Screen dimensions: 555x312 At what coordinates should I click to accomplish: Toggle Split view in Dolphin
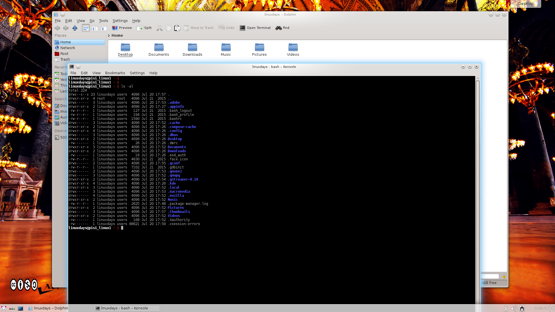(144, 28)
